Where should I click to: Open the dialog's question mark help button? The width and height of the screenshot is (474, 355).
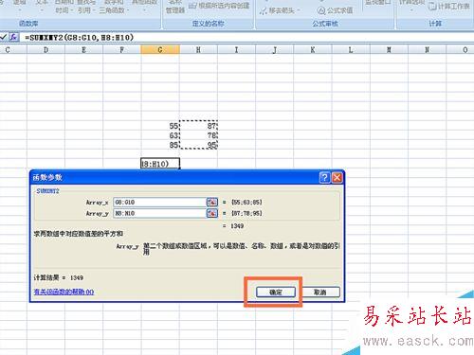point(324,178)
